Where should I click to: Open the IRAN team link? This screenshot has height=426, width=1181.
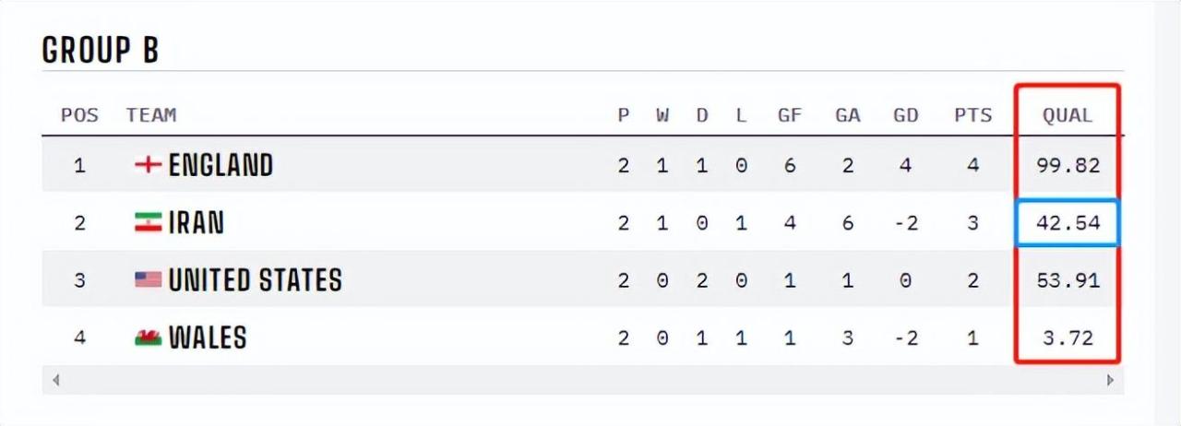point(197,222)
